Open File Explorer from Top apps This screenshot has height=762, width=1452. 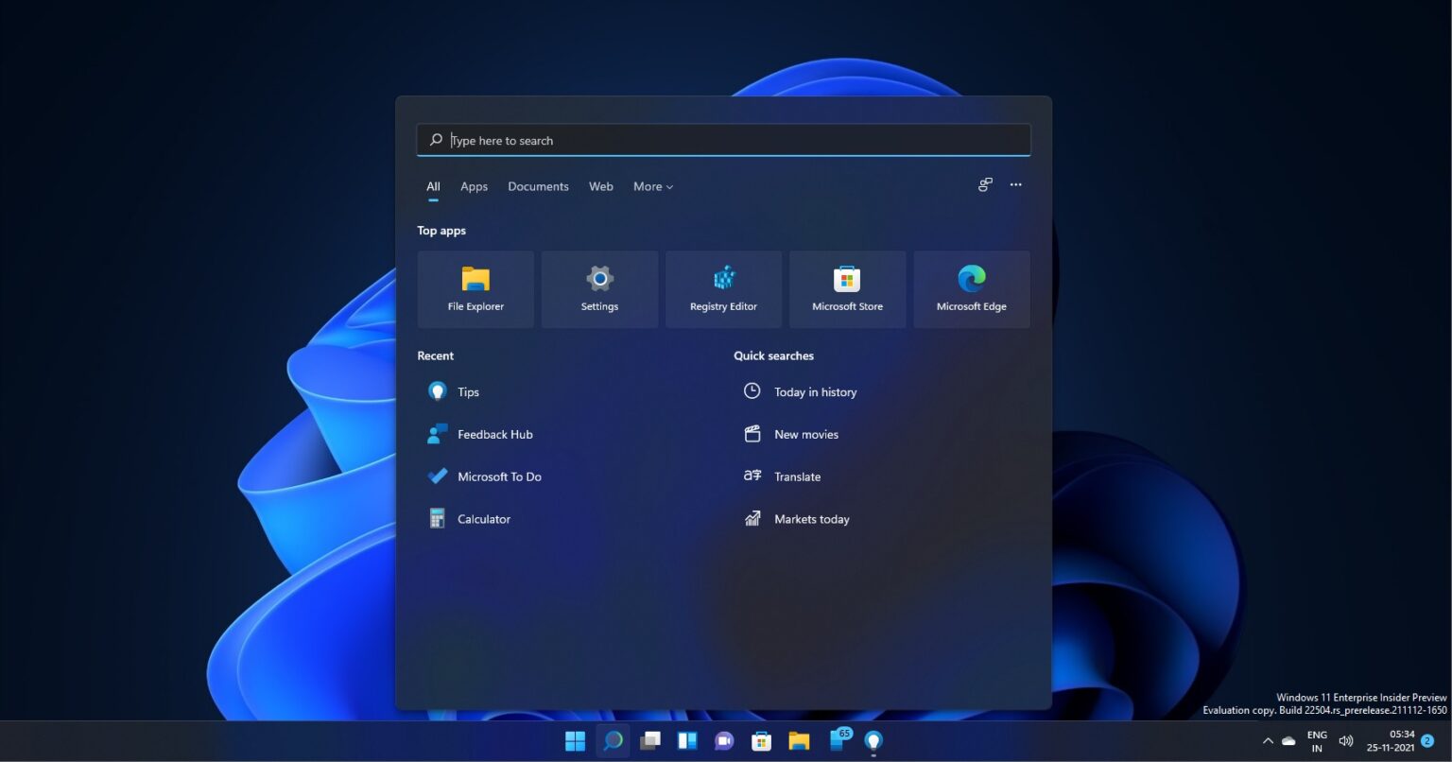click(475, 289)
